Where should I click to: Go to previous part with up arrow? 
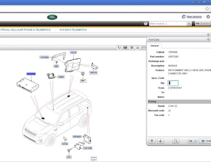(x=152, y=141)
